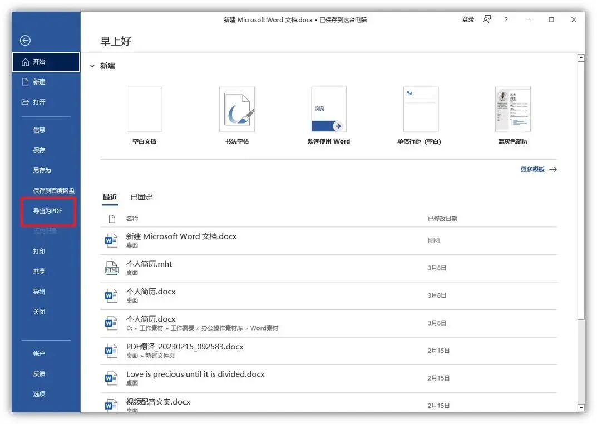Switch to the 最近 tab
Viewport: 597px width, 424px height.
[110, 197]
